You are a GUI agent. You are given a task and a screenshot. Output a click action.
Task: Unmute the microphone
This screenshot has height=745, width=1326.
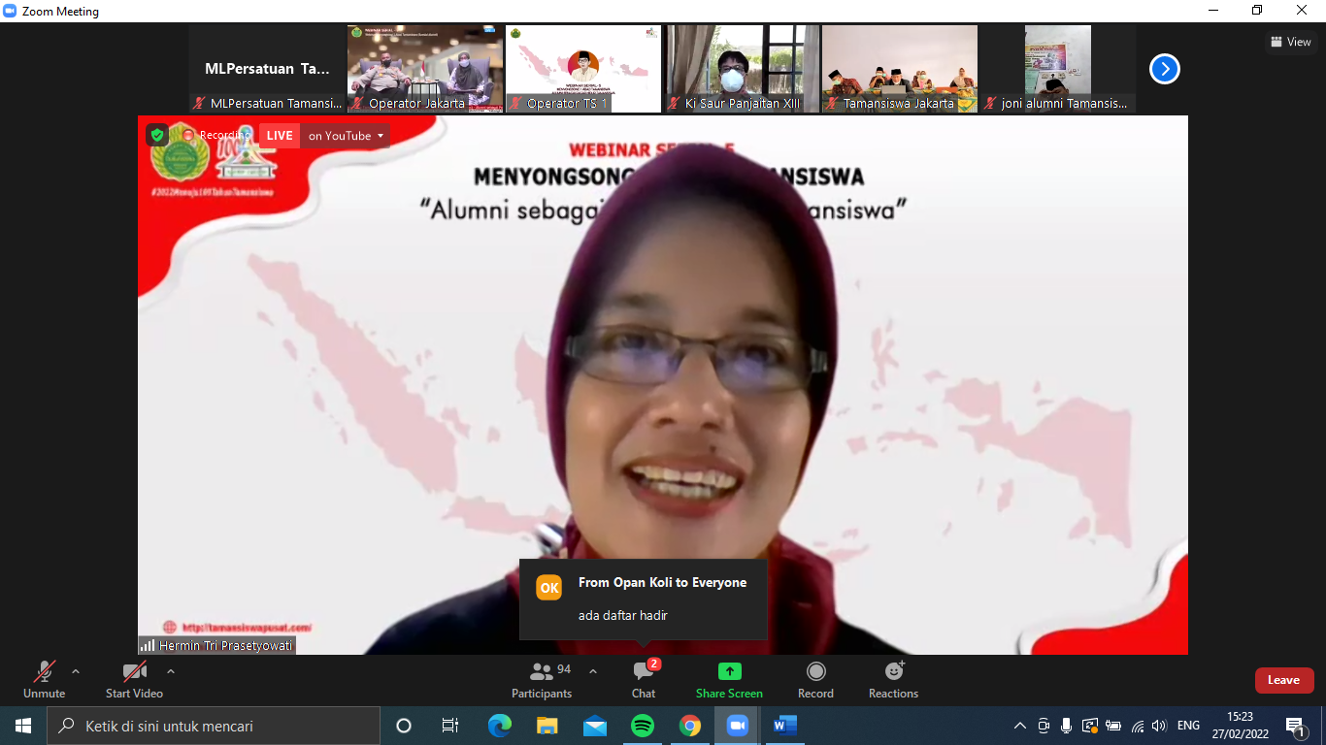click(x=44, y=680)
